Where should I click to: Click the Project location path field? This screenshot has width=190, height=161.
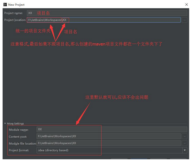coord(104,20)
